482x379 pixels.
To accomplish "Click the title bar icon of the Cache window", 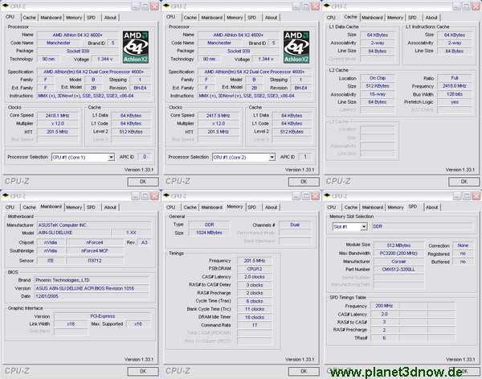I will (327, 6).
